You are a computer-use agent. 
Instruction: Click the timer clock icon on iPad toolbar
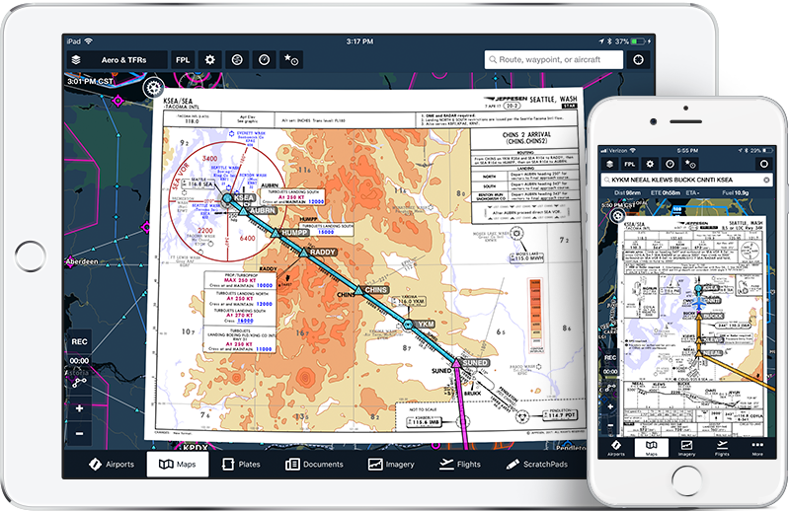(x=264, y=59)
